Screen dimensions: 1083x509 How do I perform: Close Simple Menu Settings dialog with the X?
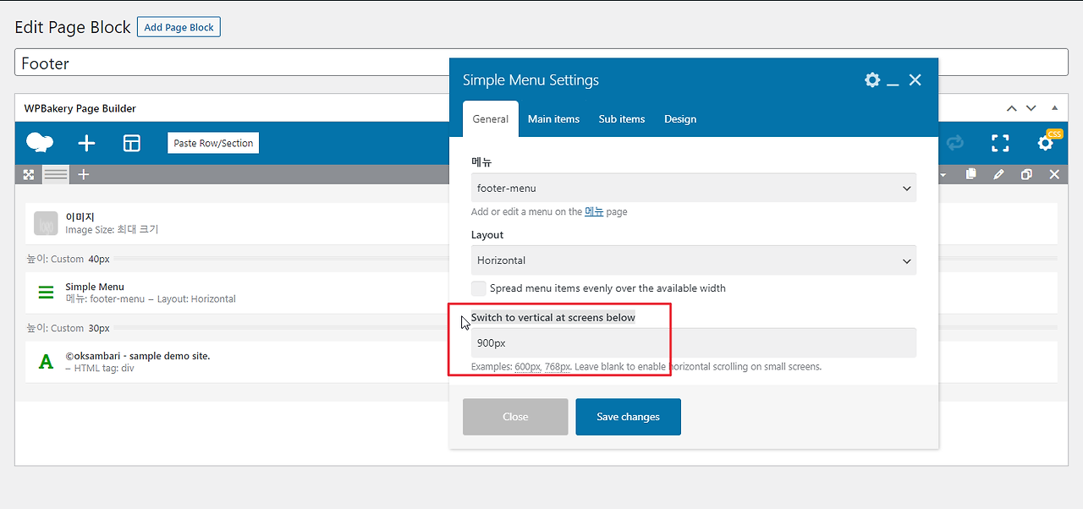(915, 79)
